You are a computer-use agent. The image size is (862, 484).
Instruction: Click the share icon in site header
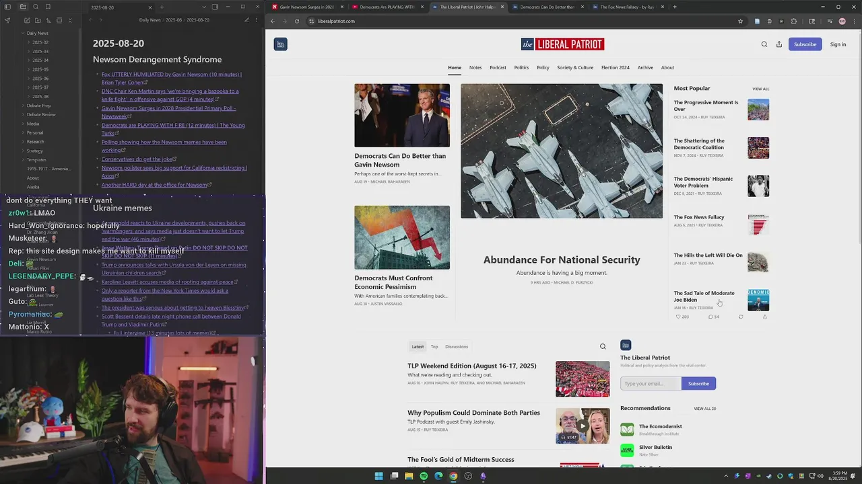tap(779, 44)
